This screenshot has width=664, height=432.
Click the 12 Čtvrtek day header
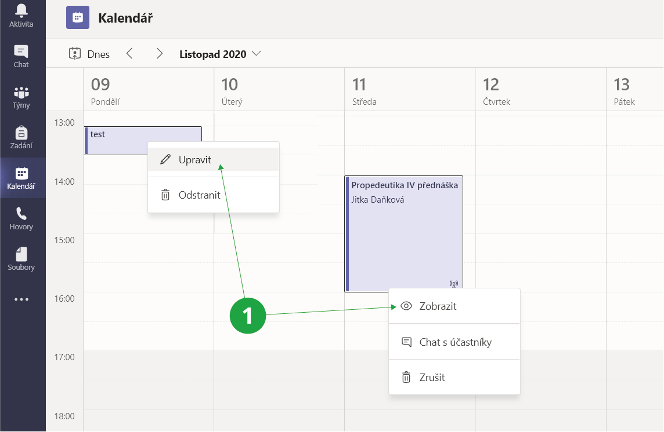coord(540,91)
